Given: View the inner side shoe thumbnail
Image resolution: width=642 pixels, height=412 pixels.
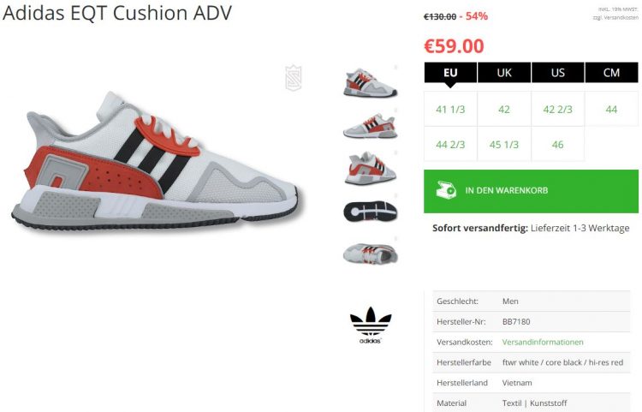Looking at the screenshot, I should (x=370, y=126).
